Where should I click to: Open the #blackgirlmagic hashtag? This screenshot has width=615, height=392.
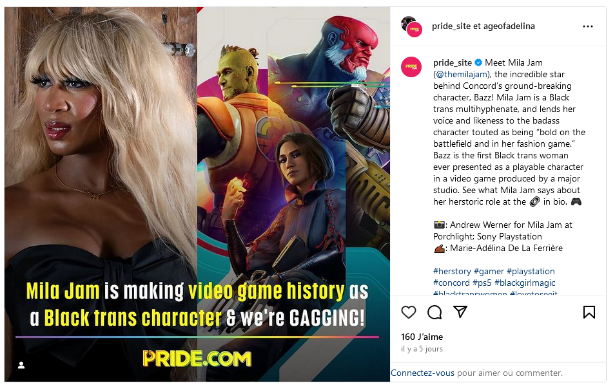(x=525, y=283)
